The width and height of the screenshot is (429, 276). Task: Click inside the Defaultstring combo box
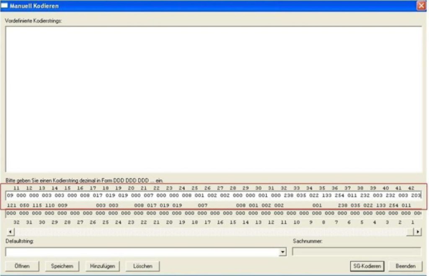pyautogui.click(x=142, y=252)
